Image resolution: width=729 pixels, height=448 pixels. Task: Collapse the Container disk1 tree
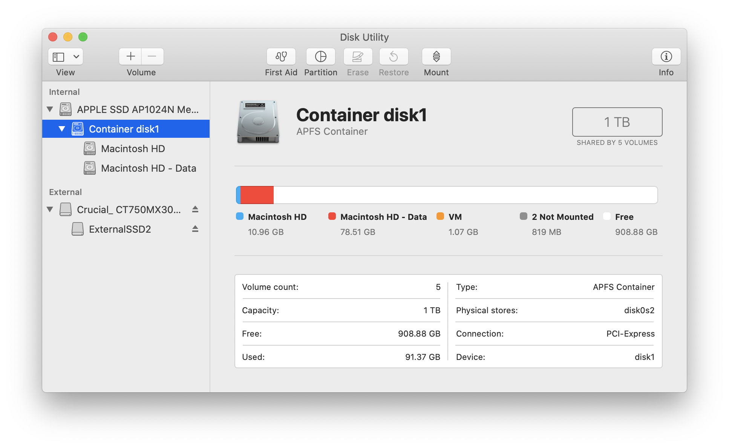(62, 129)
